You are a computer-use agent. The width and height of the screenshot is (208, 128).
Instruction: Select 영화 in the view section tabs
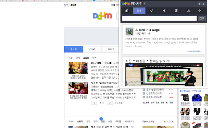[88, 121]
